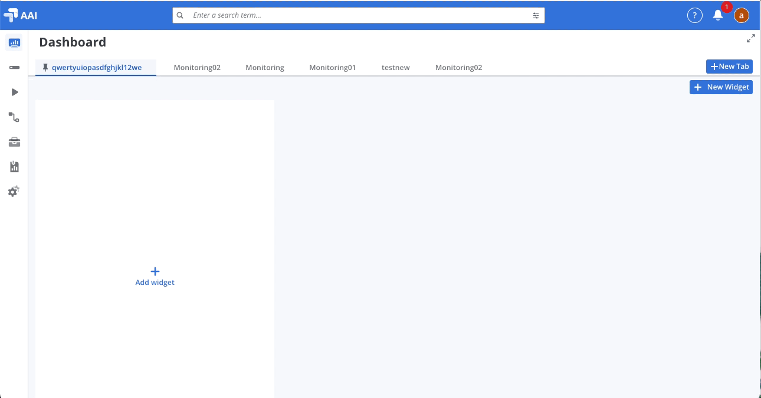761x398 pixels.
Task: Click the New Tab button
Action: click(729, 67)
